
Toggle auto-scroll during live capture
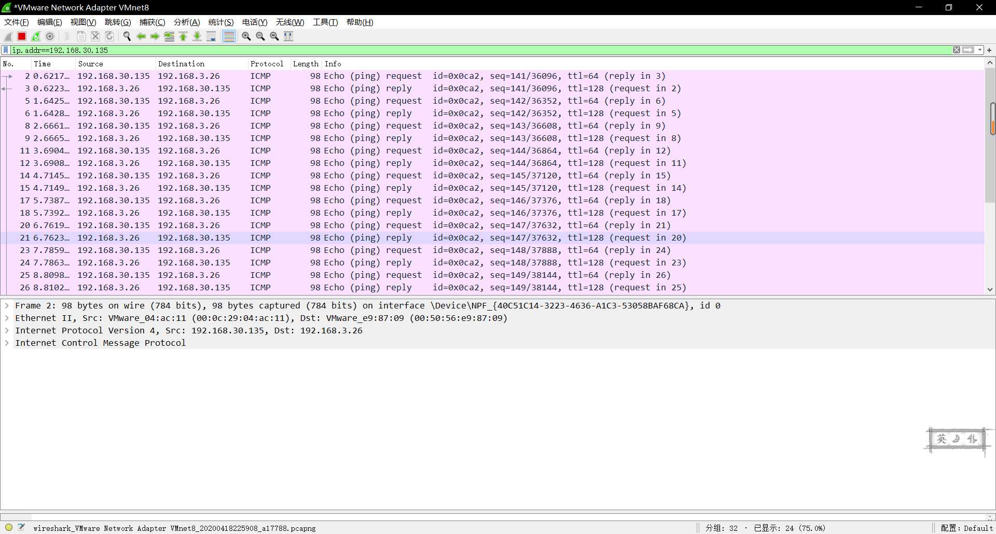(x=211, y=36)
